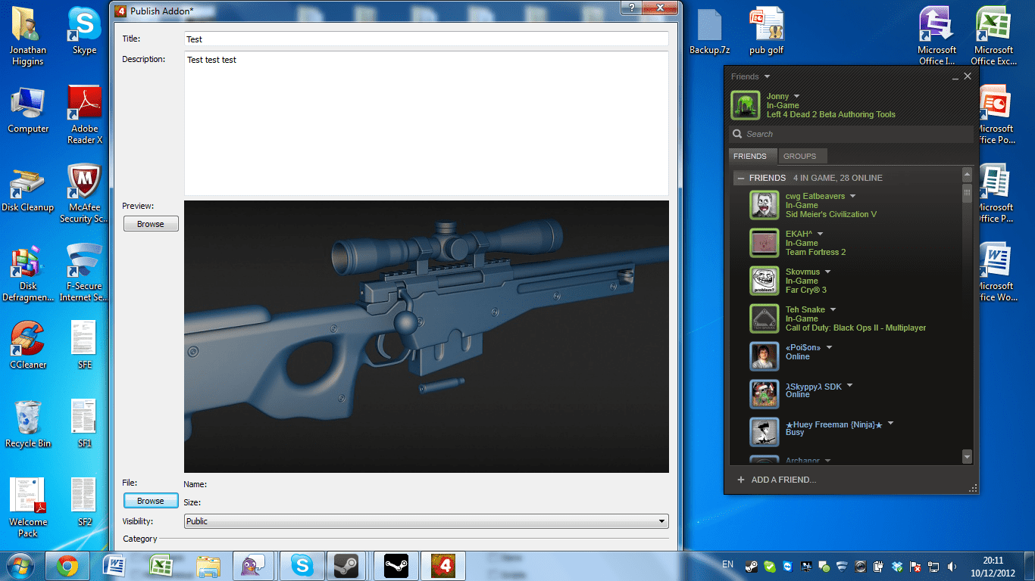Viewport: 1035px width, 581px height.
Task: Switch to the FRIENDS tab
Action: click(752, 156)
